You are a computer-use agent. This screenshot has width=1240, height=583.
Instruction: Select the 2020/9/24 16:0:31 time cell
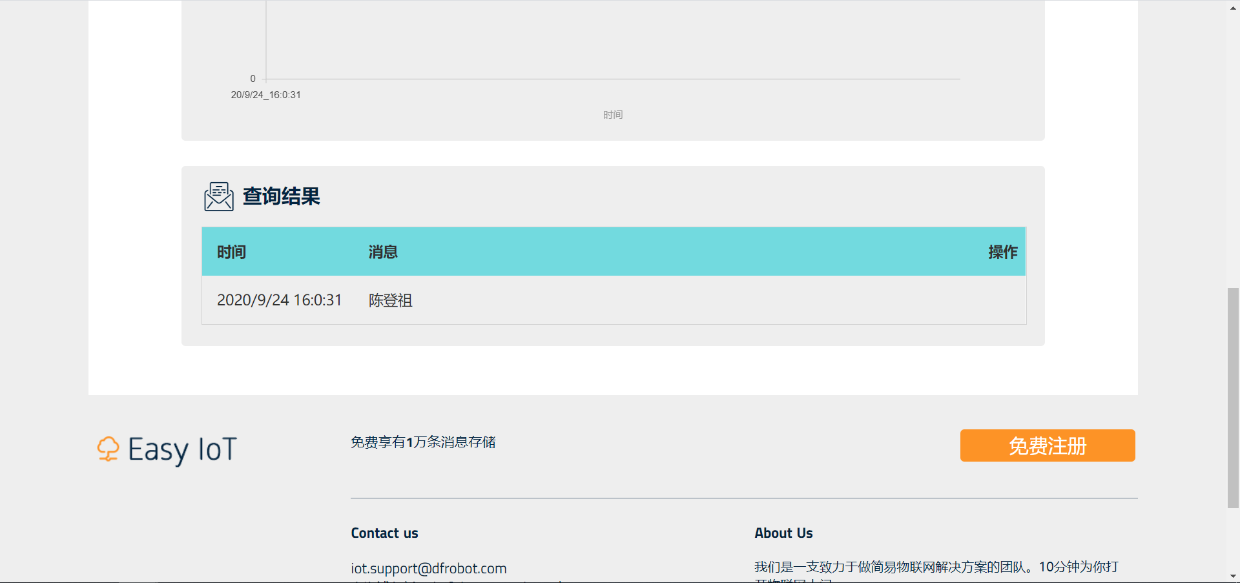(279, 300)
